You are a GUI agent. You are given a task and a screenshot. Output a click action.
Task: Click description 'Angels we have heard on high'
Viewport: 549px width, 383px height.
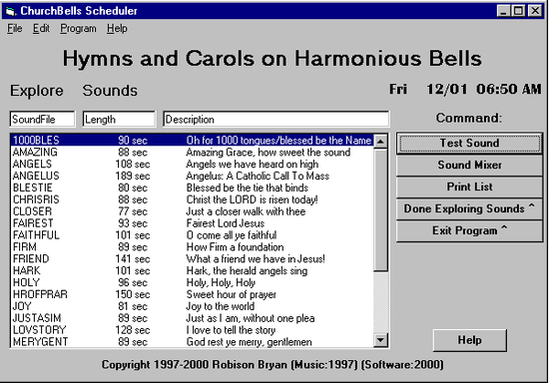[x=253, y=164]
